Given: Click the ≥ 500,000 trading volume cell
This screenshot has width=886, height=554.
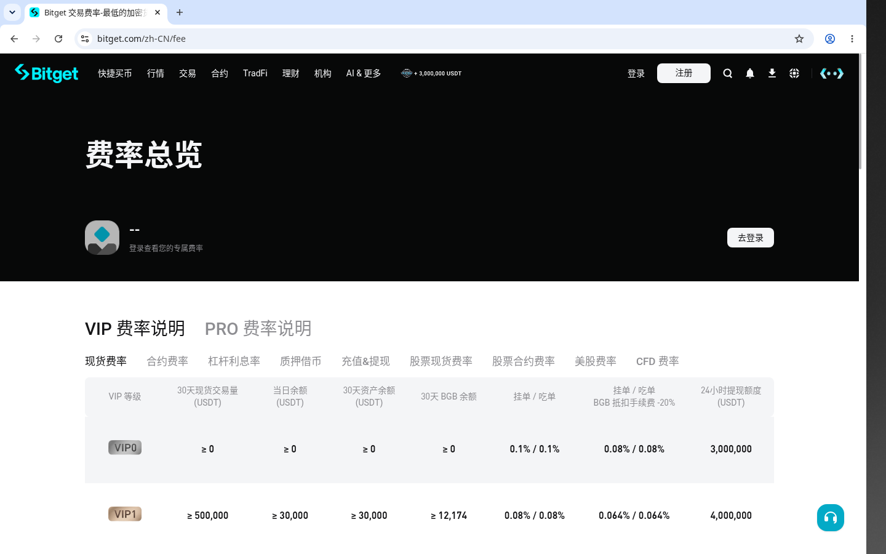Looking at the screenshot, I should click(x=208, y=515).
